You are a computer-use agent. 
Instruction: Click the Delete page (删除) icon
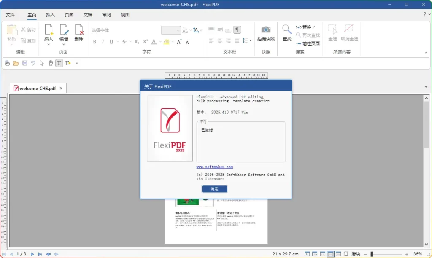click(x=79, y=30)
